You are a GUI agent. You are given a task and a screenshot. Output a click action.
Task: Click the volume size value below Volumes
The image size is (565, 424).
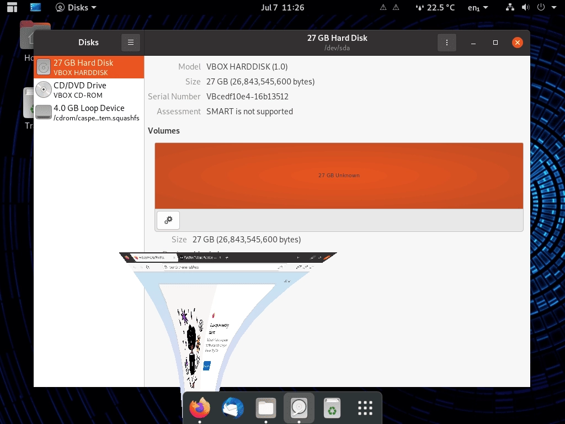(x=247, y=240)
